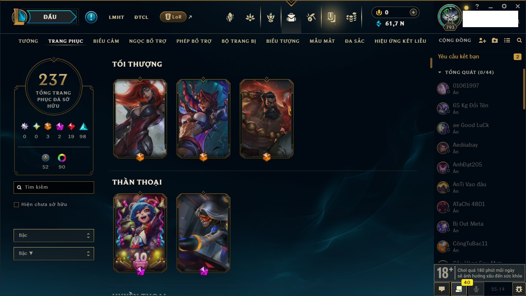Screen dimensions: 526x296
Task: Open the Loot crafting hammer icon
Action: click(311, 17)
